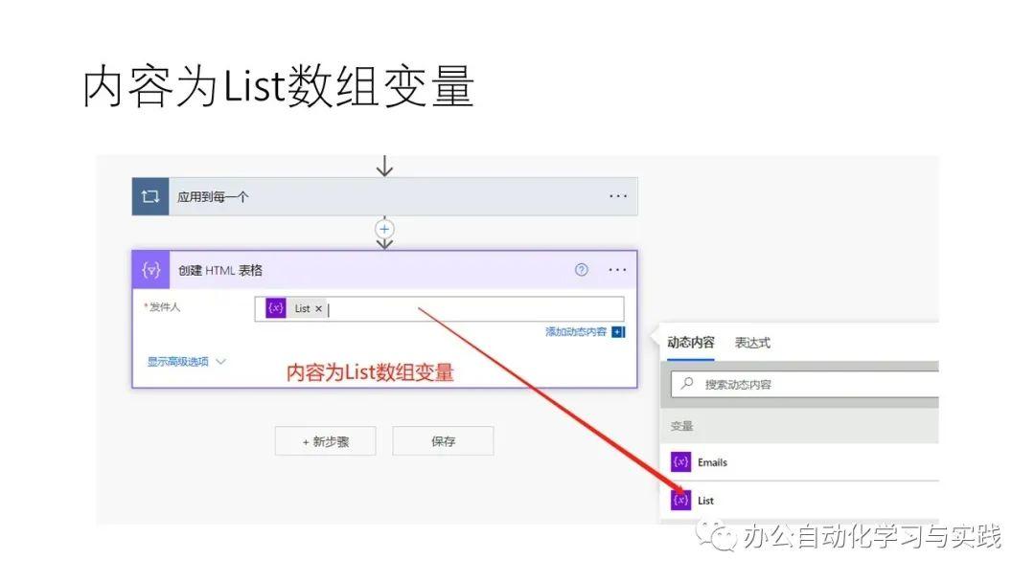Select the Emails variable from variables list
1035x582 pixels.
tap(712, 461)
